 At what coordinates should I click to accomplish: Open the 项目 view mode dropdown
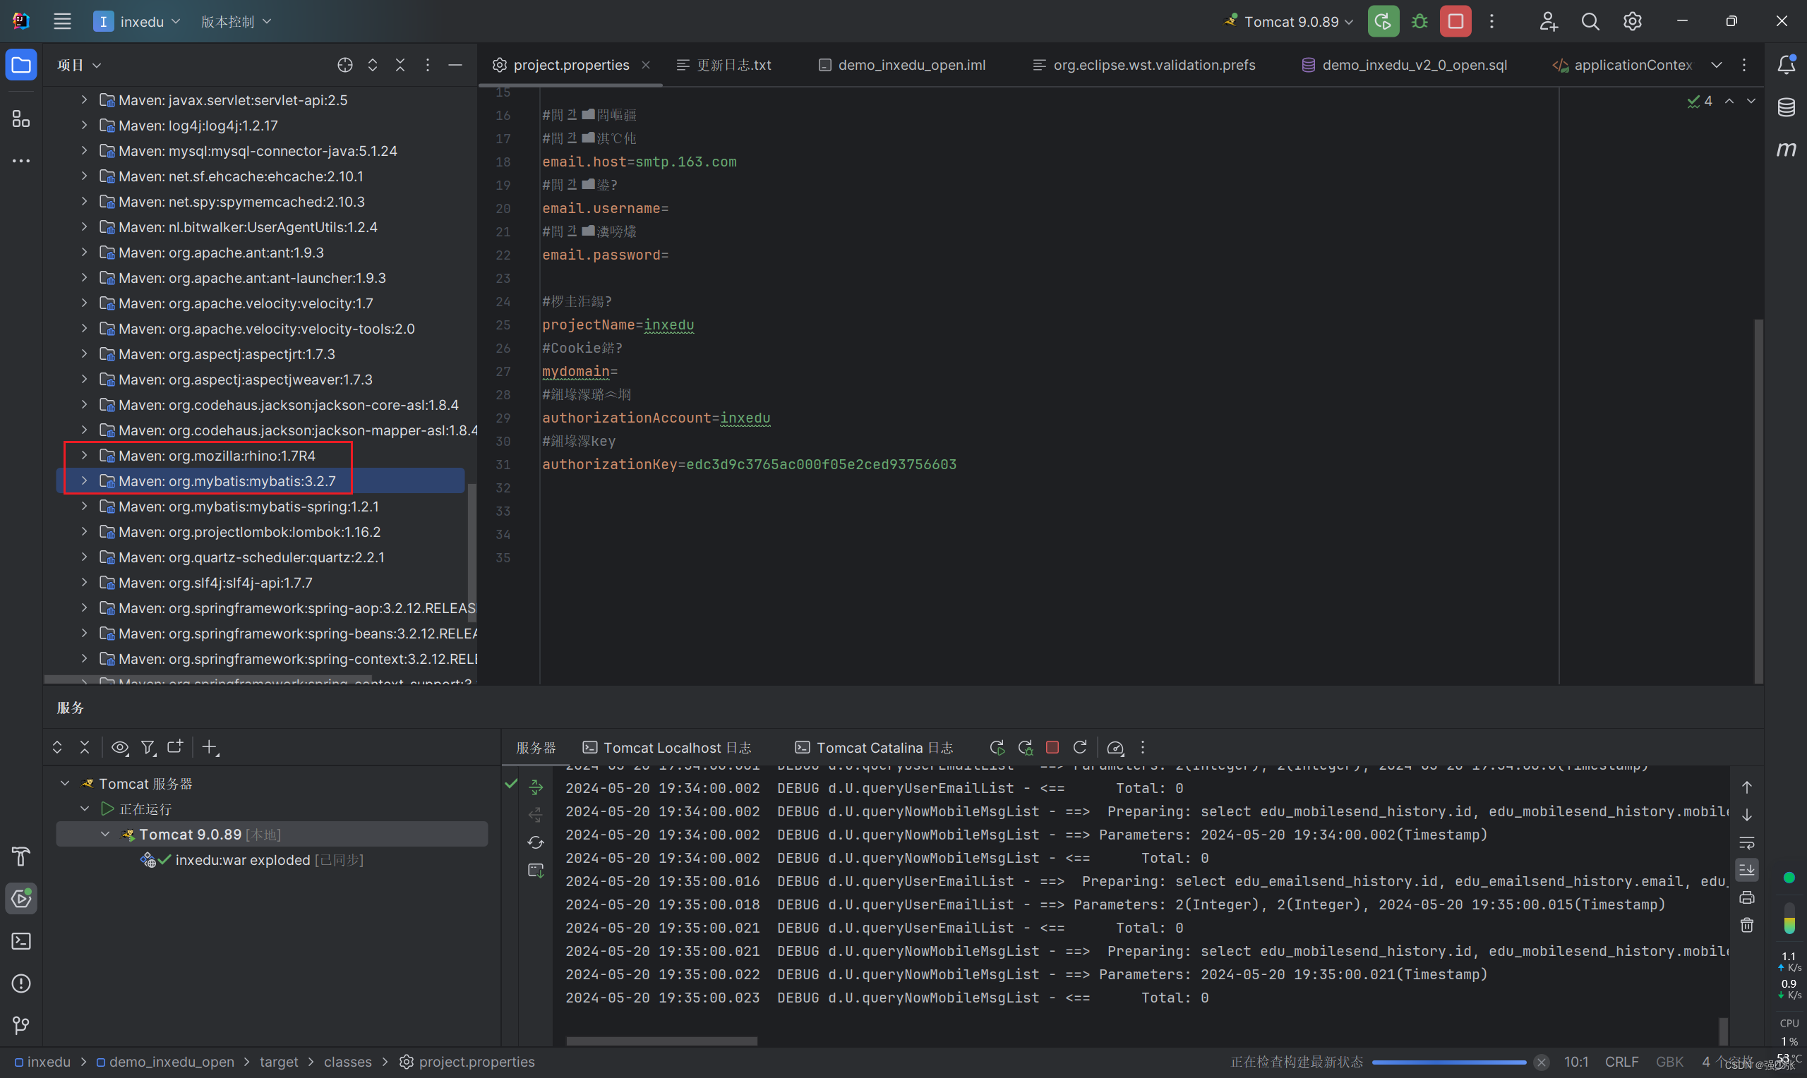[78, 66]
